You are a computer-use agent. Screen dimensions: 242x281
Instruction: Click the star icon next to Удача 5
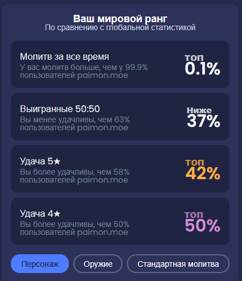57,162
